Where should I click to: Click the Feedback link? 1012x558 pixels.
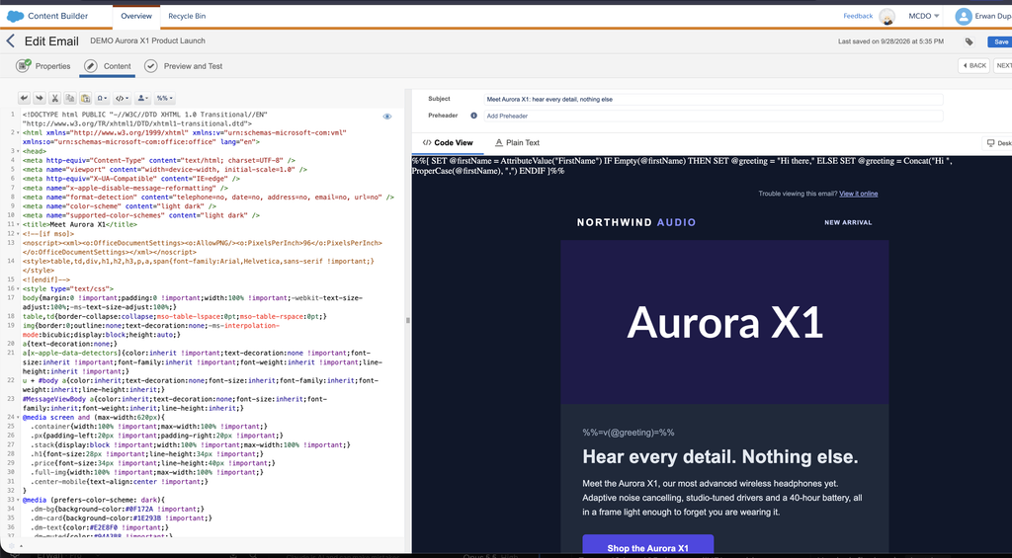[858, 16]
